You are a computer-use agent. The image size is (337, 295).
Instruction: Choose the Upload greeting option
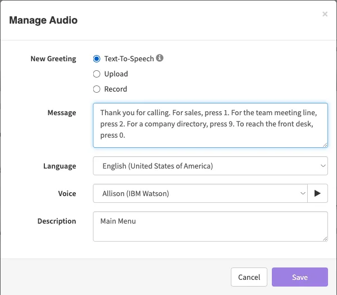coord(97,74)
